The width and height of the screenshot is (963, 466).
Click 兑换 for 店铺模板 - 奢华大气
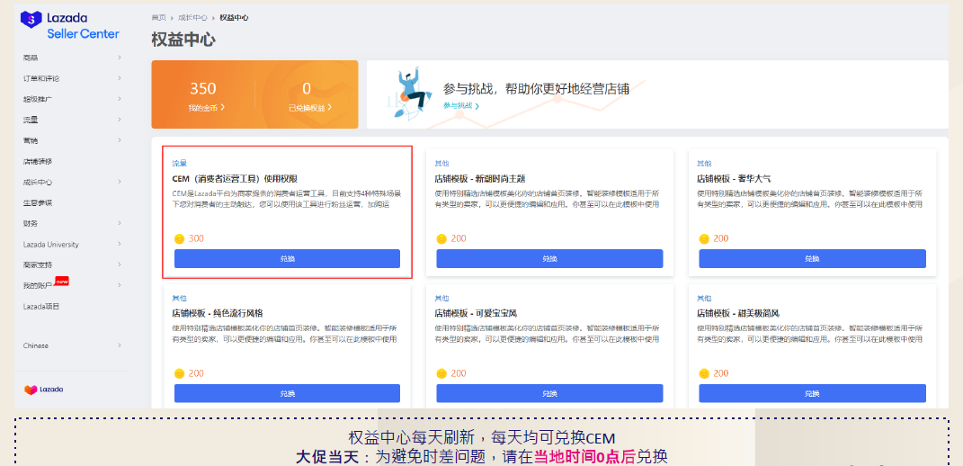point(812,258)
